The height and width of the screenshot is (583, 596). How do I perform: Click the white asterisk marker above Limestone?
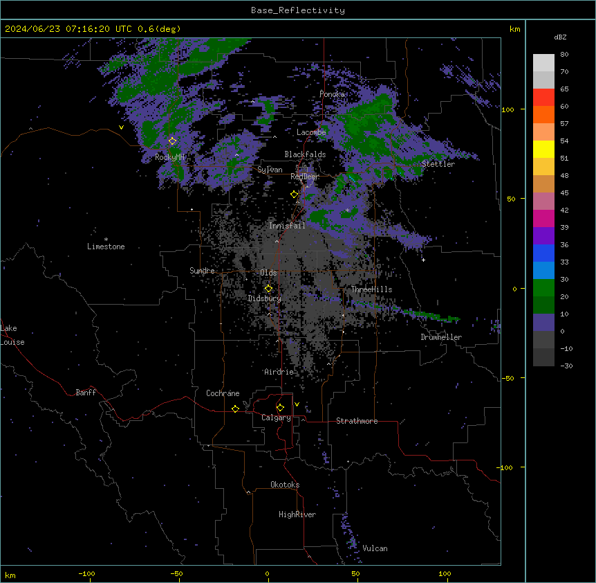click(106, 240)
